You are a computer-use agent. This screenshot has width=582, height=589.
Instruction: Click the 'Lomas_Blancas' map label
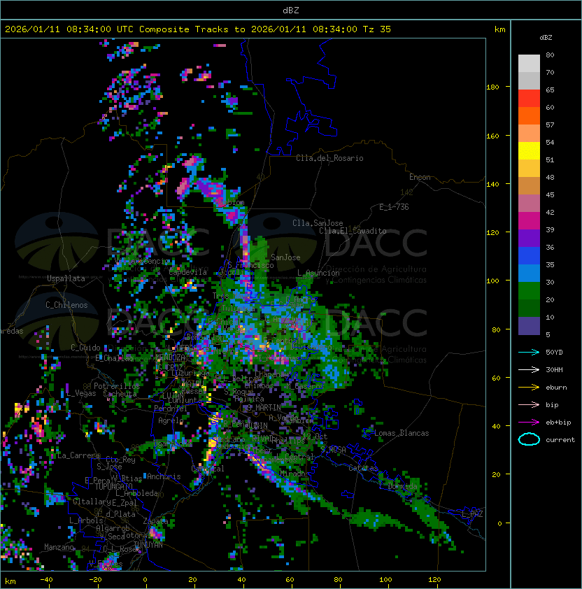402,433
